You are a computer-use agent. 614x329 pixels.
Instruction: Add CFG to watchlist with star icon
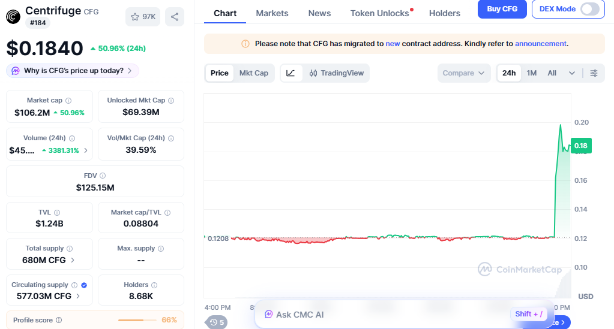(x=143, y=17)
